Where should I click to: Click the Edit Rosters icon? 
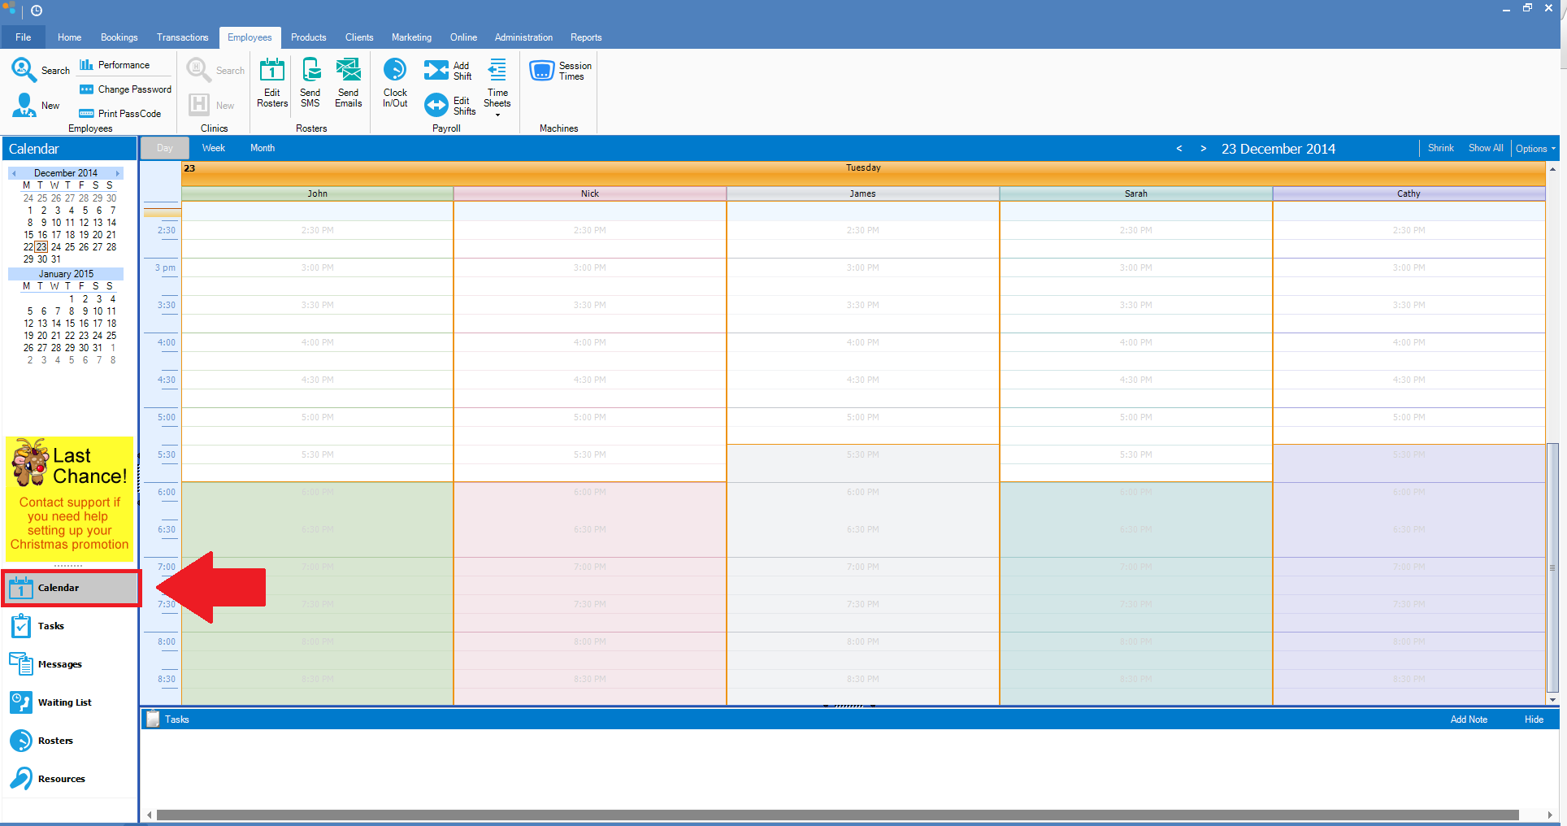[271, 71]
